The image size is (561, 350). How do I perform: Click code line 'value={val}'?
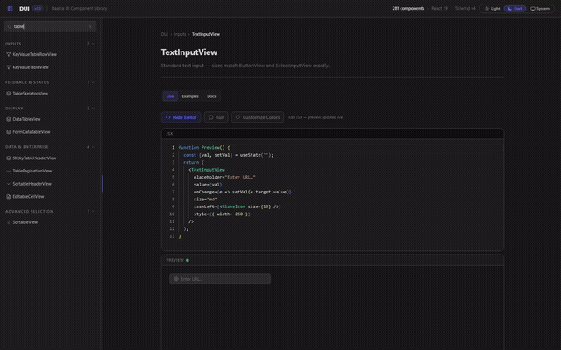[208, 185]
